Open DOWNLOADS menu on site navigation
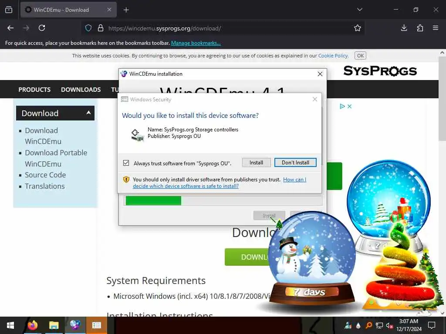The height and width of the screenshot is (334, 446). tap(81, 90)
